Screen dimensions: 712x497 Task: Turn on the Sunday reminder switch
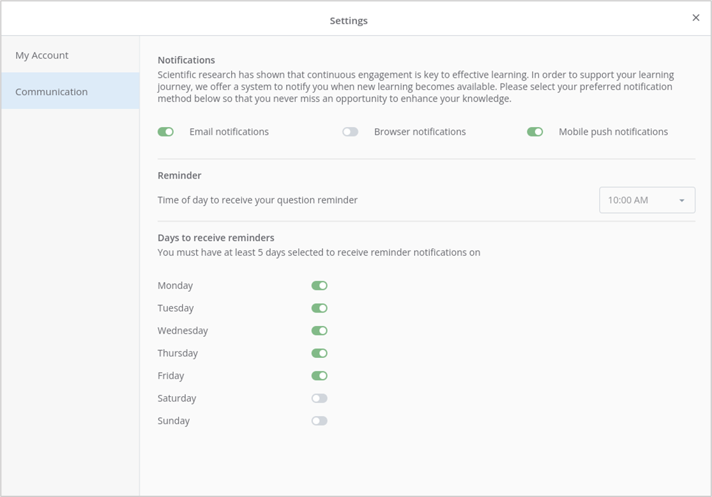[319, 421]
